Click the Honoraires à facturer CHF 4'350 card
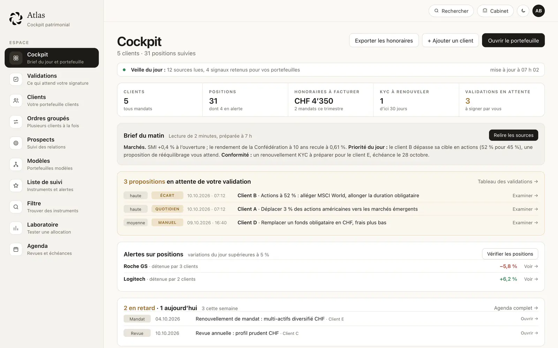Image resolution: width=558 pixels, height=348 pixels. click(331, 100)
